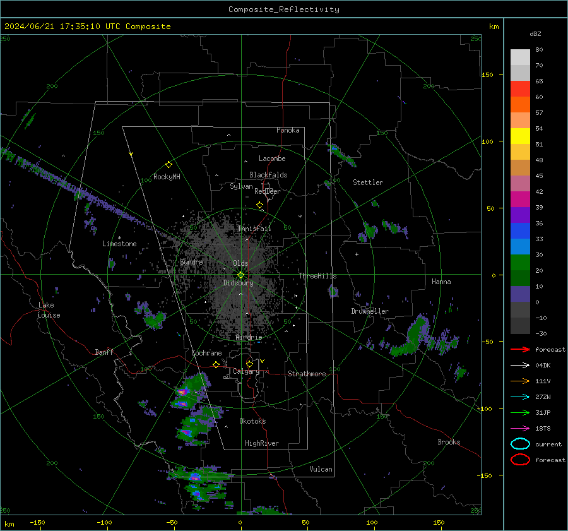Click the red forecast arrow in legend
The image size is (568, 531).
click(x=520, y=349)
